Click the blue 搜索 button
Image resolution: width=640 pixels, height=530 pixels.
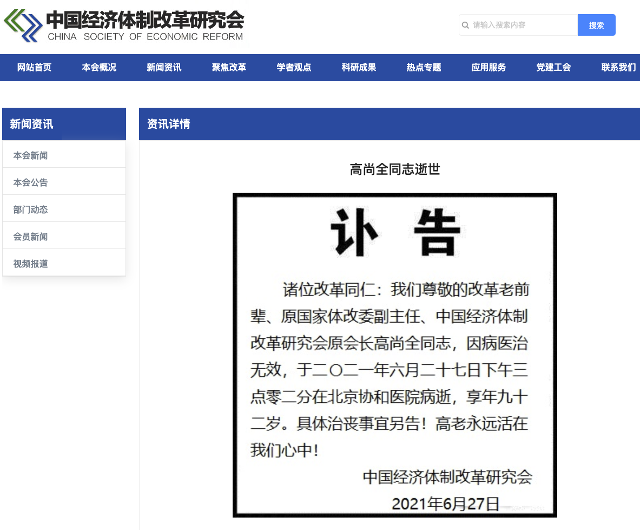tap(596, 25)
